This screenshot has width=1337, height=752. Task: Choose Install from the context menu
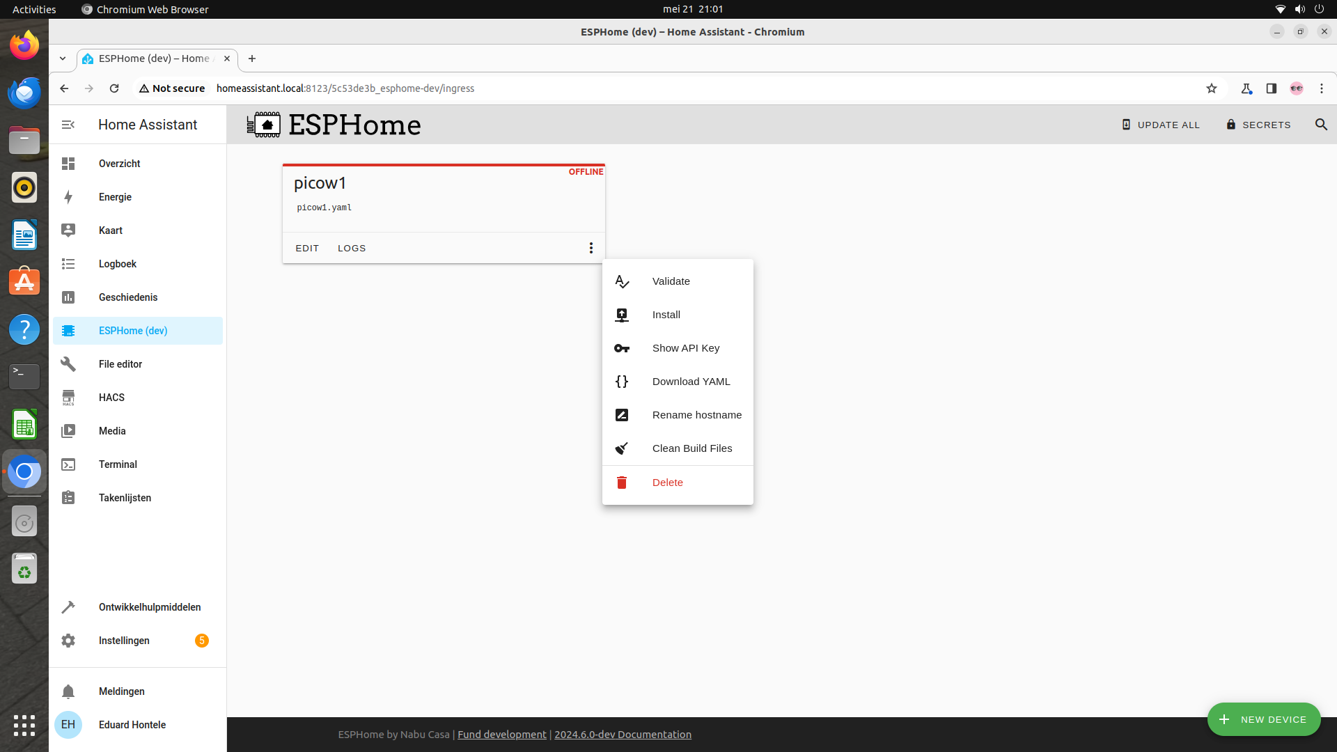point(678,315)
